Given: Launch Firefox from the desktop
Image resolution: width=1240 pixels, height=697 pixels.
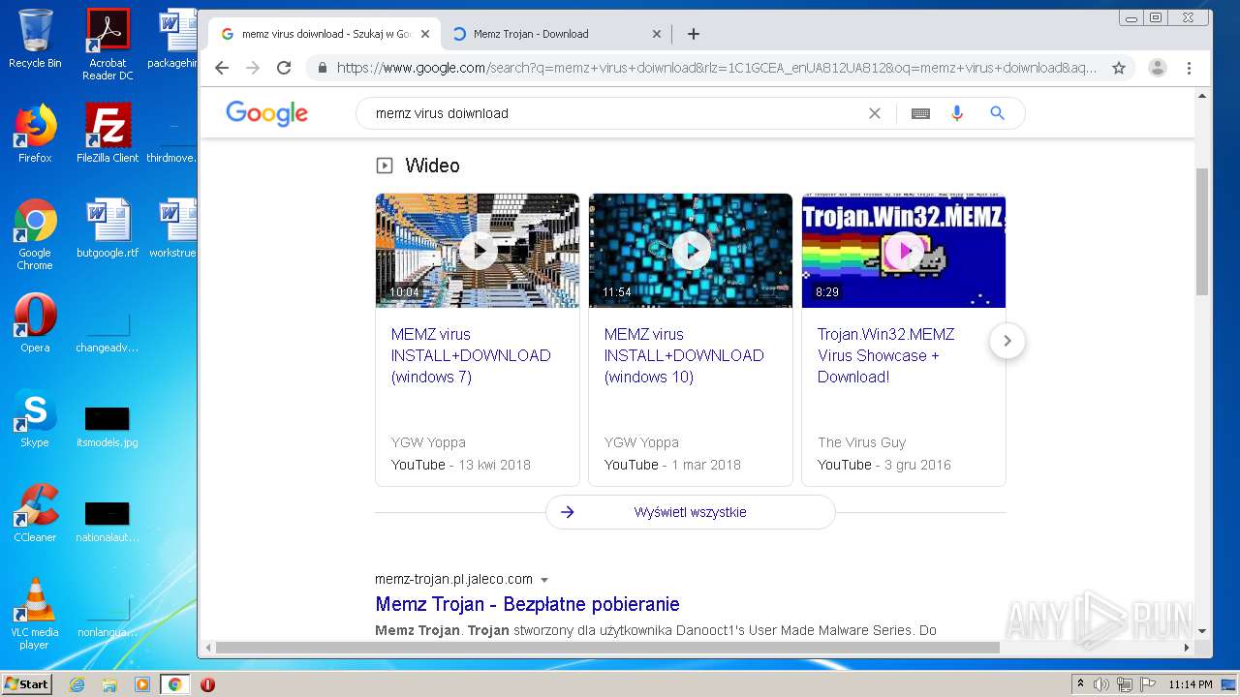Looking at the screenshot, I should pos(35,134).
